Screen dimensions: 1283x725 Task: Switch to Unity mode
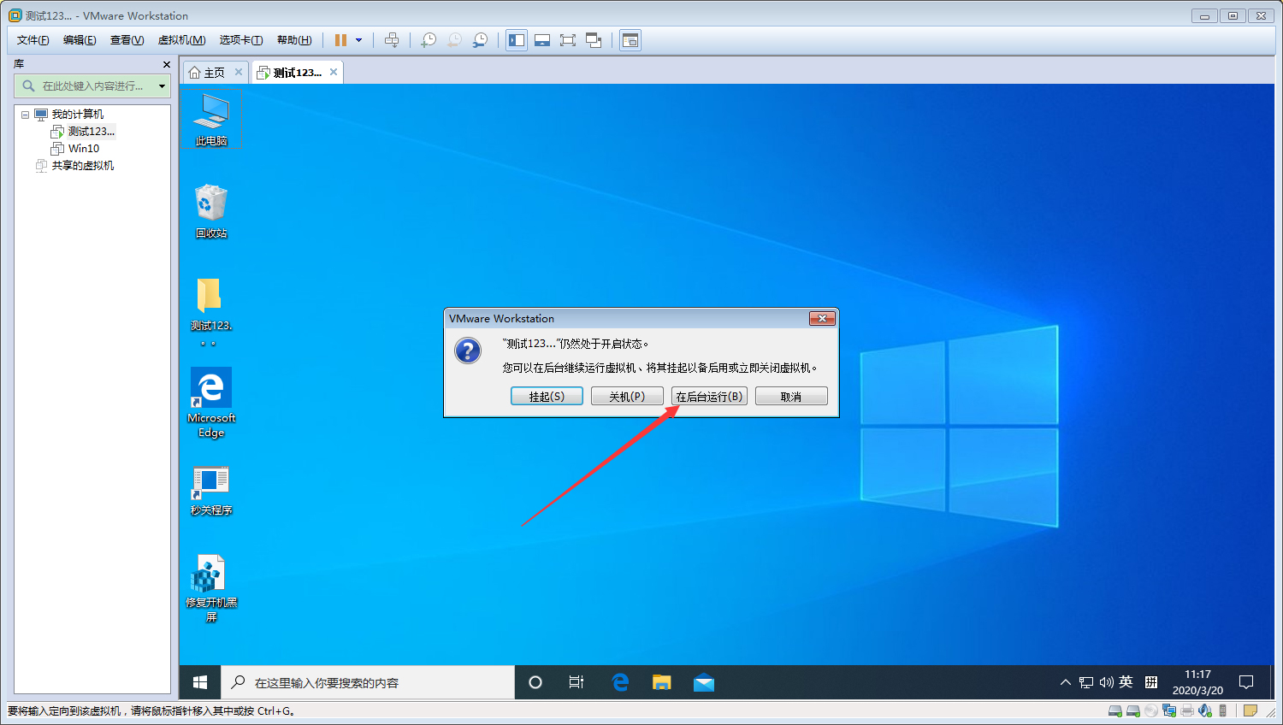coord(594,39)
